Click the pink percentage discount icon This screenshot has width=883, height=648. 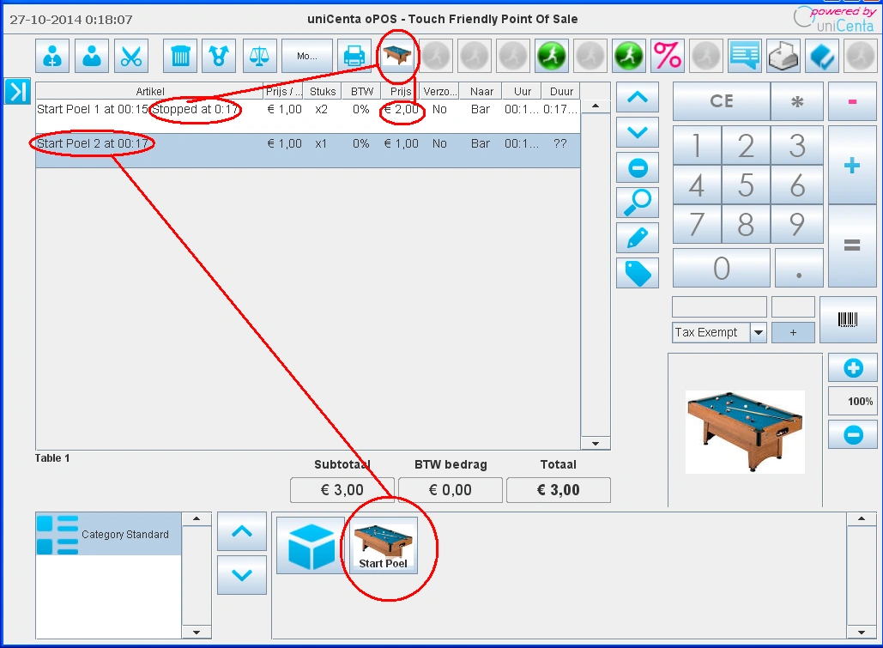pos(668,55)
